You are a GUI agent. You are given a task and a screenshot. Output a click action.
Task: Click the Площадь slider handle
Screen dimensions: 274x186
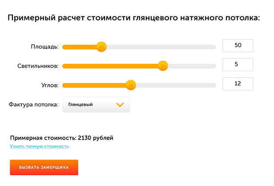102,46
